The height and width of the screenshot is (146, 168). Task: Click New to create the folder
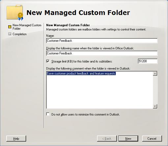tap(128, 138)
